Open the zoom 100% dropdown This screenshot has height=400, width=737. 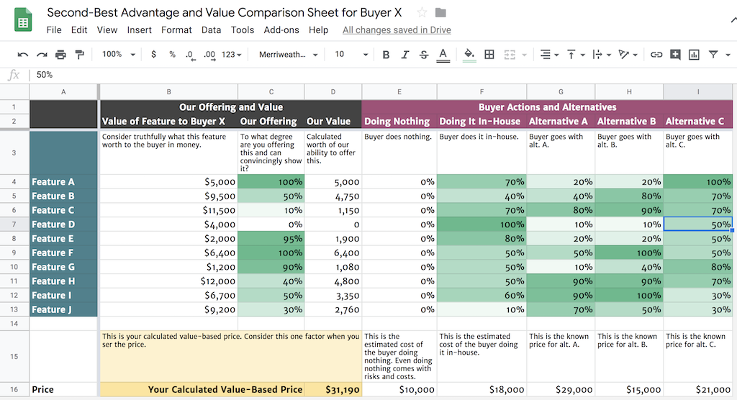tap(119, 55)
